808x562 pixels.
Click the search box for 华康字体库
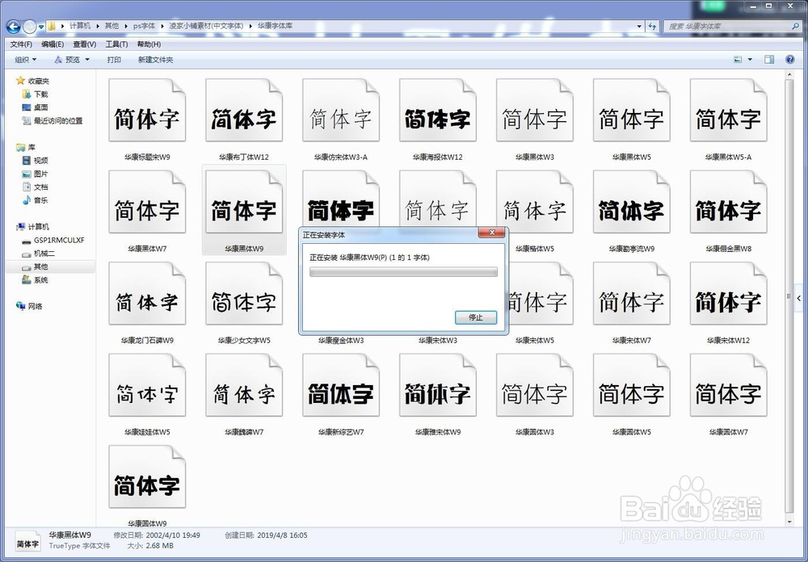tap(732, 26)
